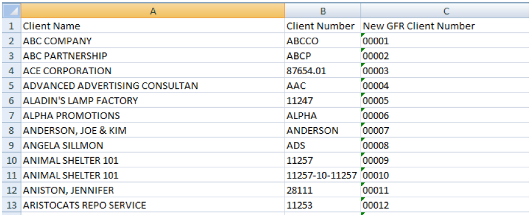Select cell 'ACE CORPORATION'
The height and width of the screenshot is (215, 532).
click(153, 71)
